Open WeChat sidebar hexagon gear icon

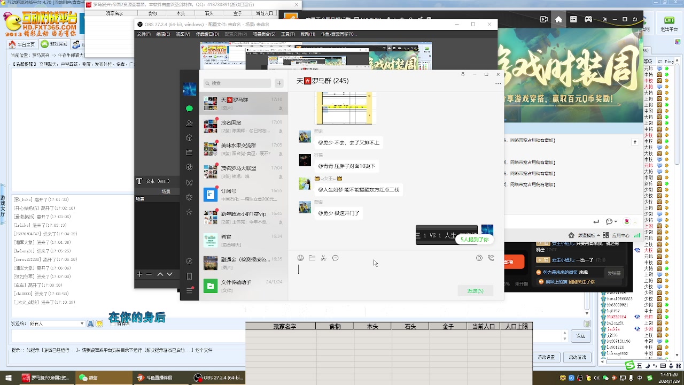coord(189,197)
